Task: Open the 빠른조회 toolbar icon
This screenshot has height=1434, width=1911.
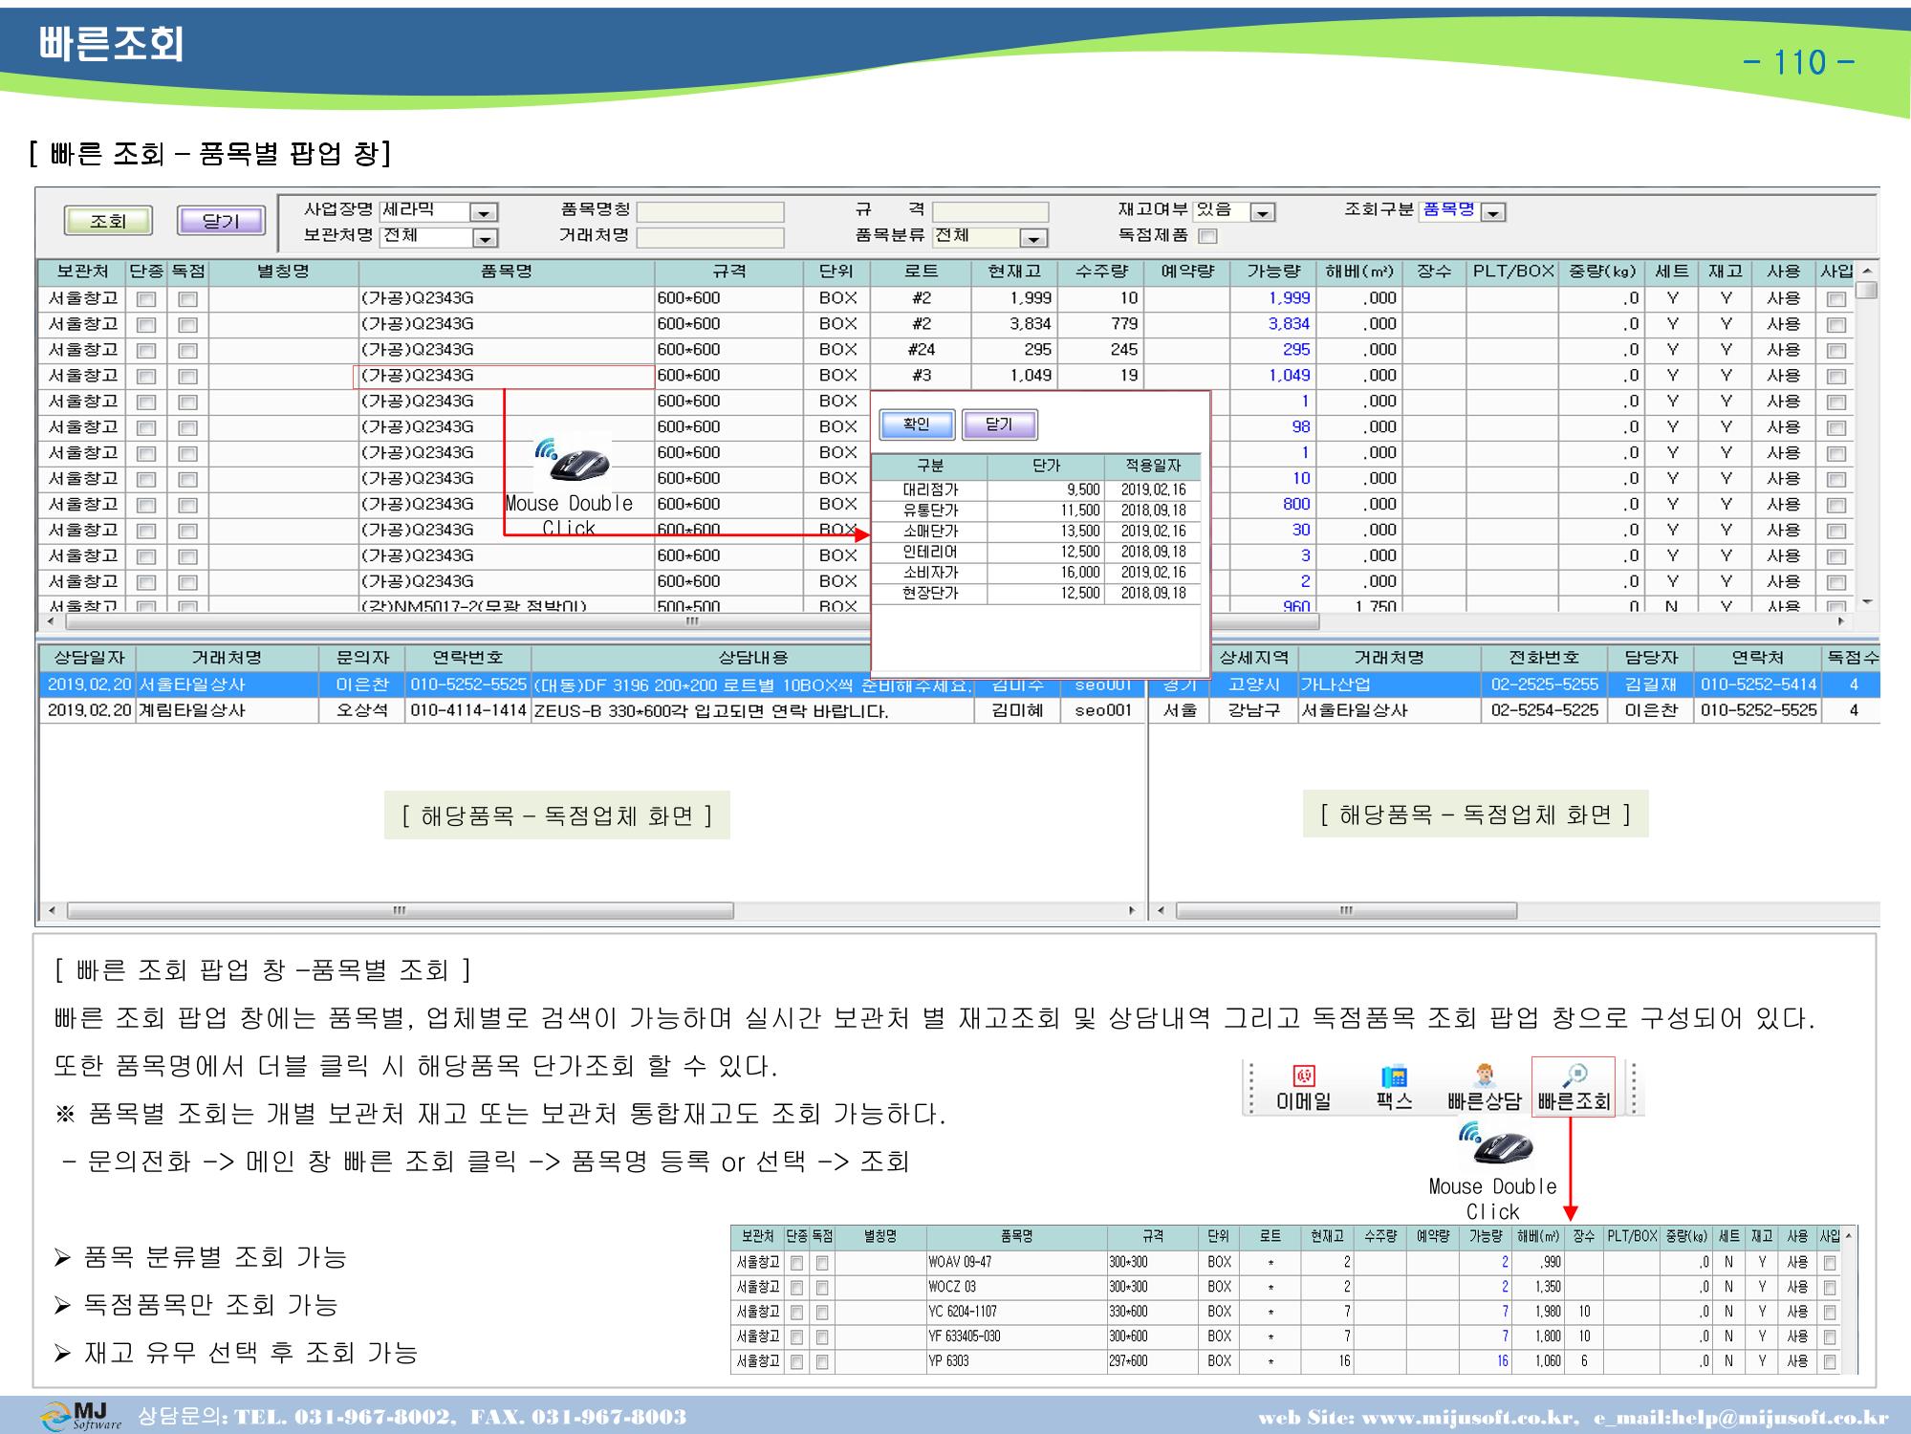Action: pyautogui.click(x=1574, y=1088)
